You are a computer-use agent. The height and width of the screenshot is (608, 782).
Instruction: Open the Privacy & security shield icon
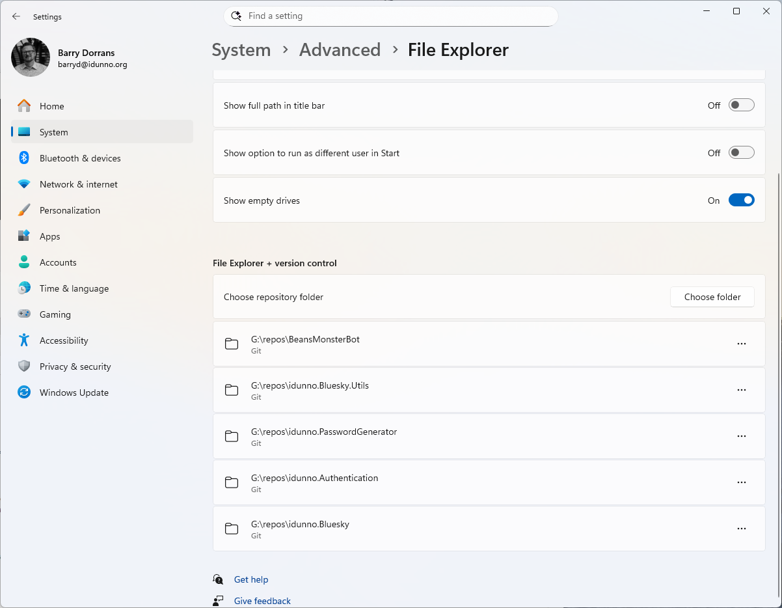click(x=24, y=366)
